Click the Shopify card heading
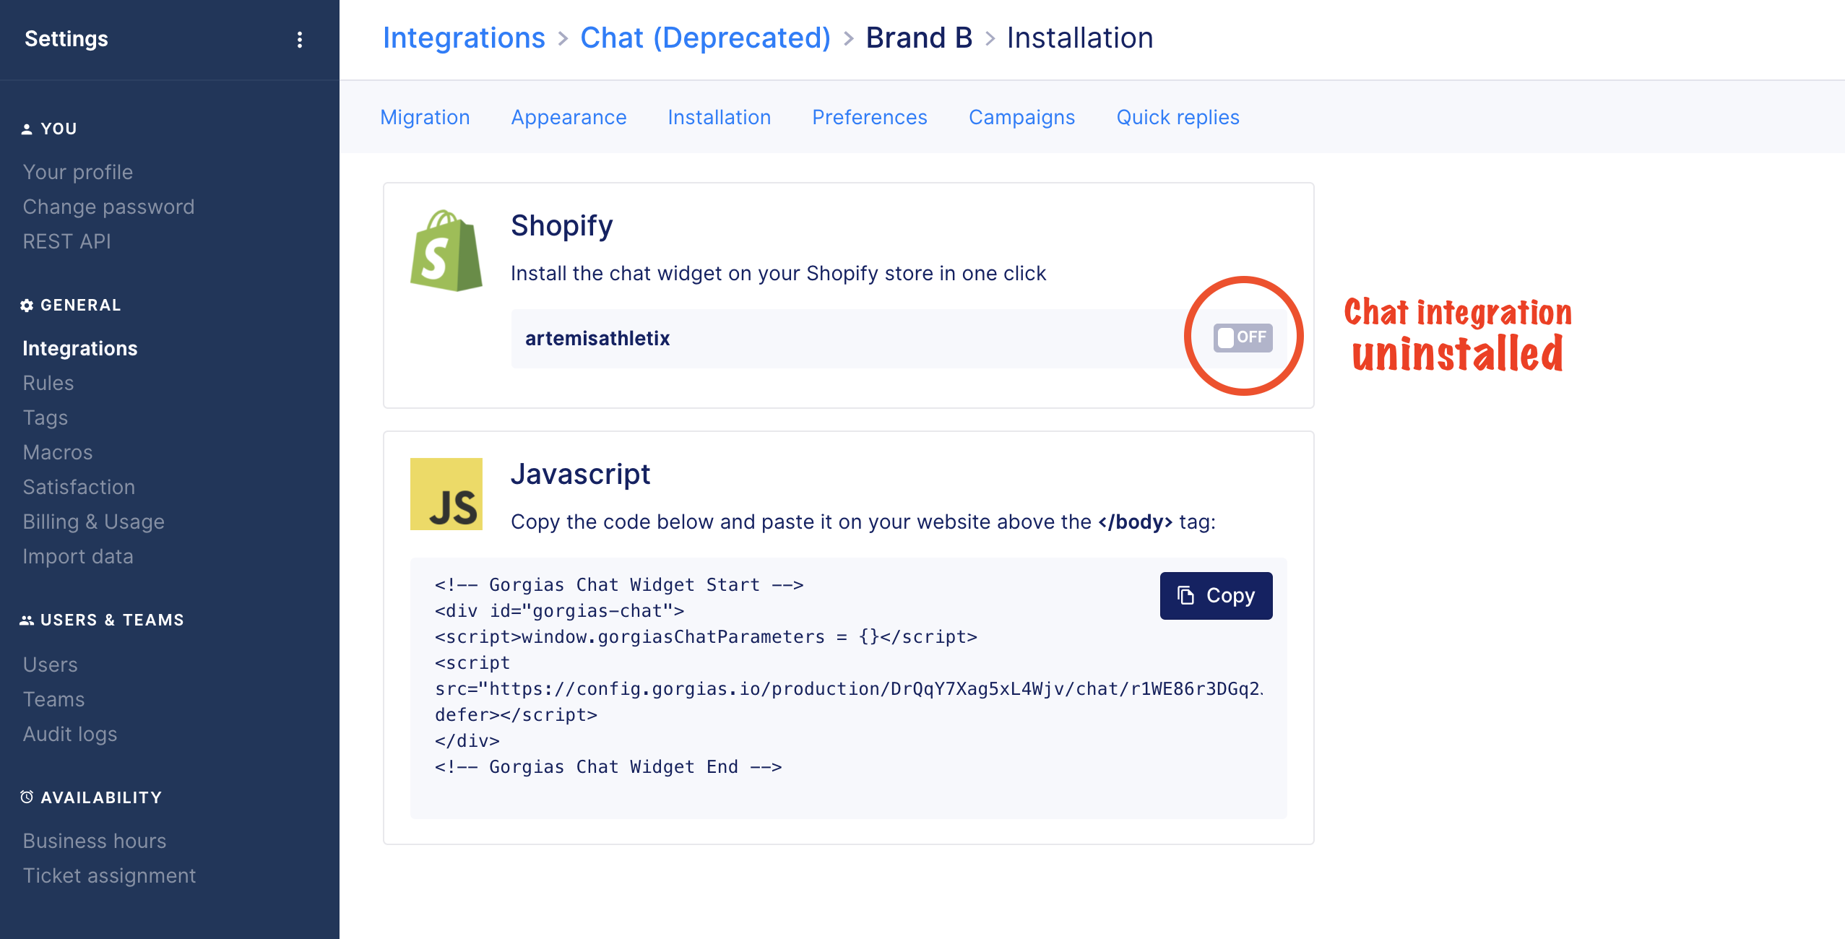Image resolution: width=1845 pixels, height=939 pixels. pos(561,225)
